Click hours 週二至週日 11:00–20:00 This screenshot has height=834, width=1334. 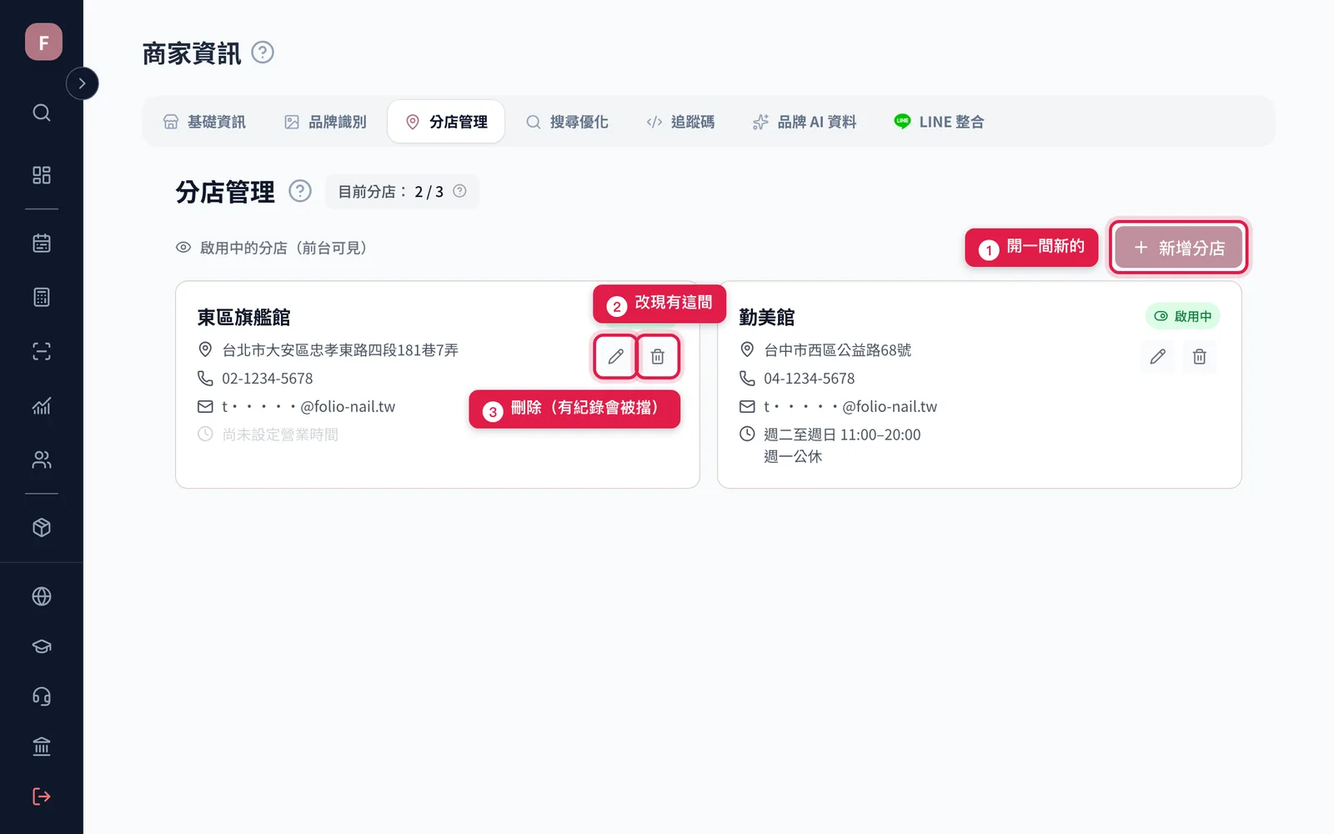click(x=842, y=435)
